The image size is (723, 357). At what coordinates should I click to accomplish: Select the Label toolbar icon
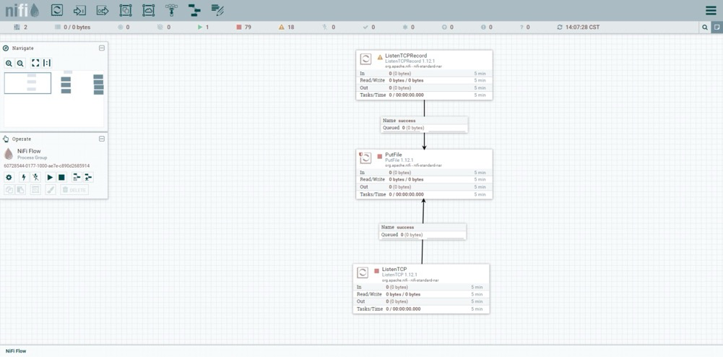217,10
